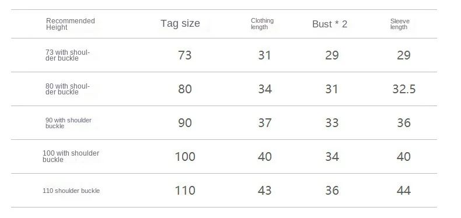Select clothing length value 37
Screen dimensions: 461x218
click(x=265, y=123)
